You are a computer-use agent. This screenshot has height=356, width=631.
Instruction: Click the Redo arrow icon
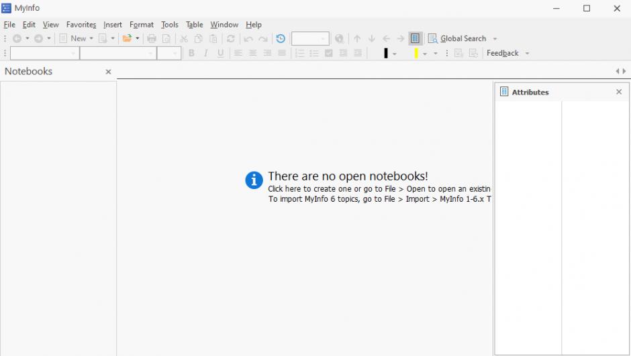[262, 39]
